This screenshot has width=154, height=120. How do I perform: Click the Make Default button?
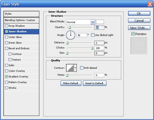coord(71,83)
